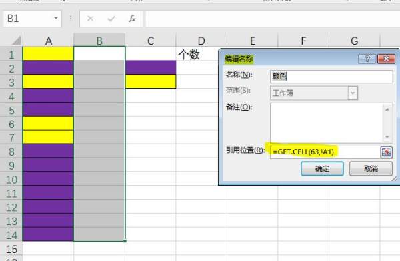Open the 范围 scope dropdown

pyautogui.click(x=353, y=93)
